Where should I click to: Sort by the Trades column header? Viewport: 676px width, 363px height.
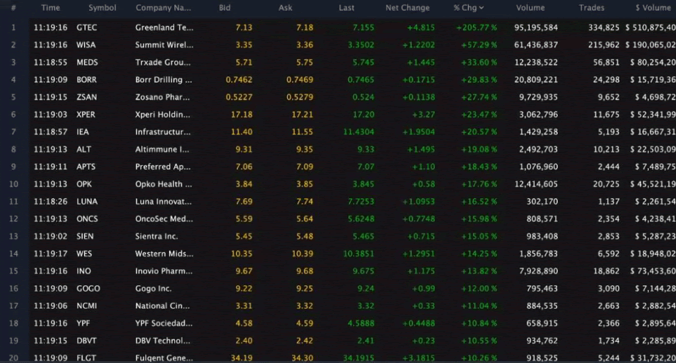click(591, 7)
